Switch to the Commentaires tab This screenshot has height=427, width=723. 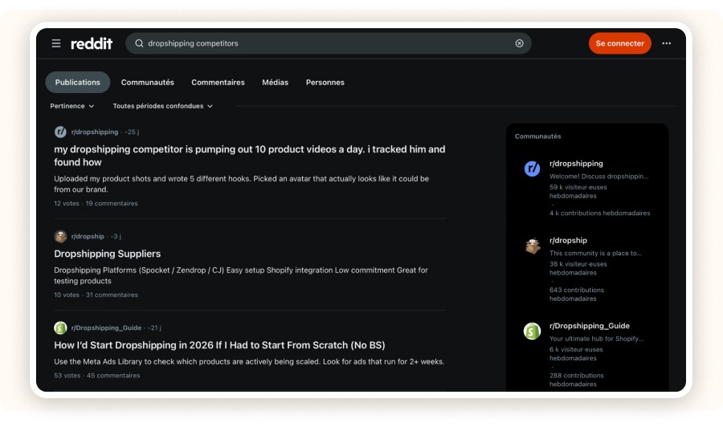[218, 83]
